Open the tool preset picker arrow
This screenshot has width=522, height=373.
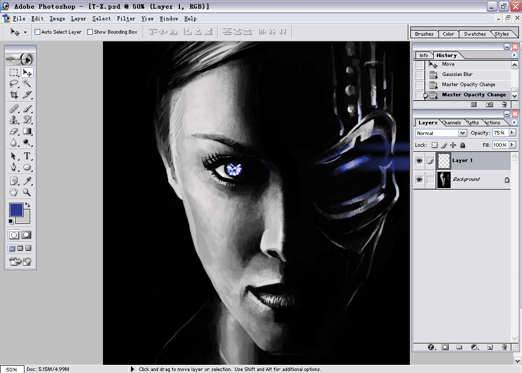point(25,32)
